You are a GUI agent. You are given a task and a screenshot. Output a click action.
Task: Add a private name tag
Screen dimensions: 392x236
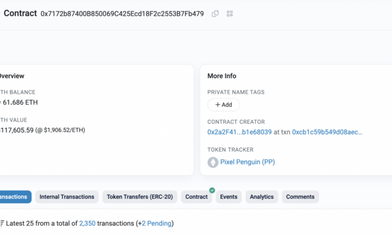coord(224,105)
